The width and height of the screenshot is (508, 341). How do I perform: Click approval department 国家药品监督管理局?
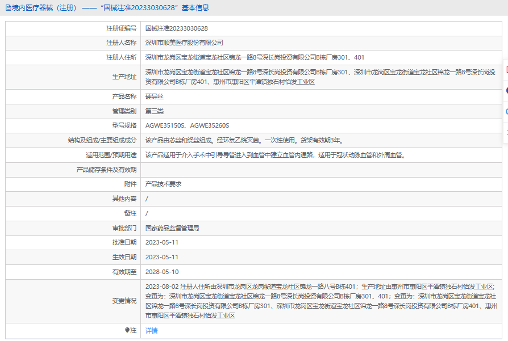pyautogui.click(x=172, y=228)
